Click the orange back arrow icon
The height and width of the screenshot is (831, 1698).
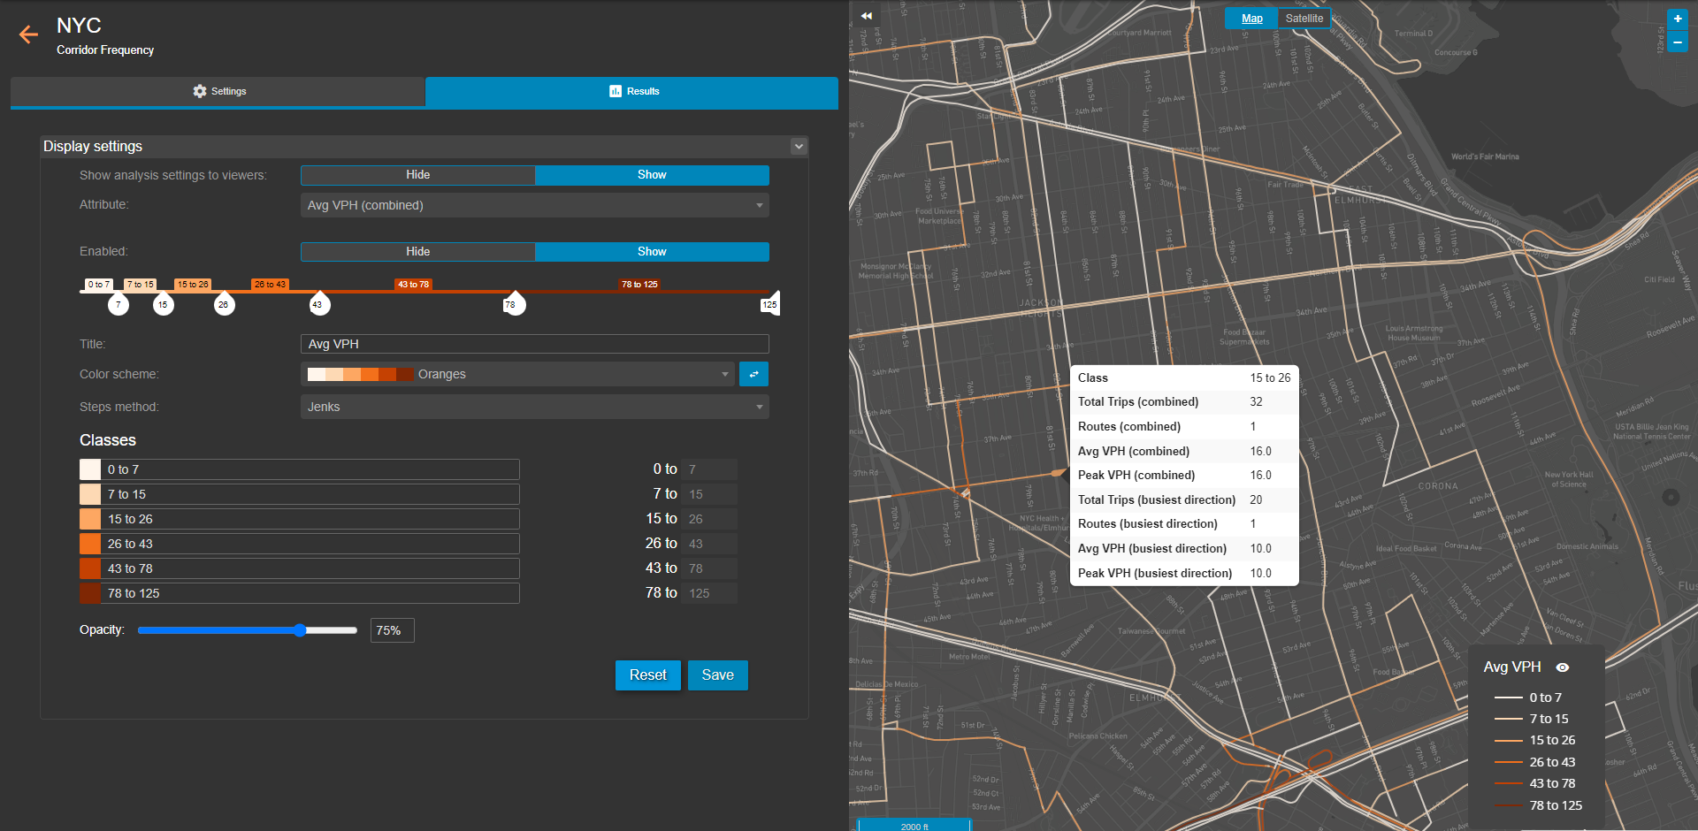point(28,34)
